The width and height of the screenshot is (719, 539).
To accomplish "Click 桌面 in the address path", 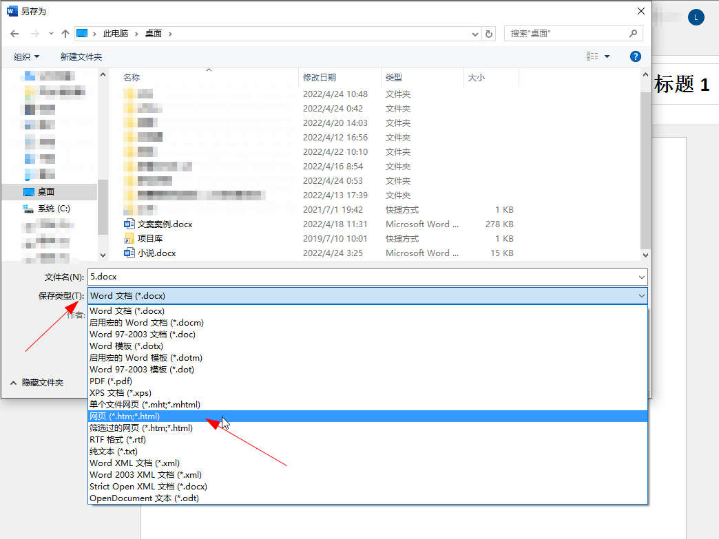I will point(154,34).
